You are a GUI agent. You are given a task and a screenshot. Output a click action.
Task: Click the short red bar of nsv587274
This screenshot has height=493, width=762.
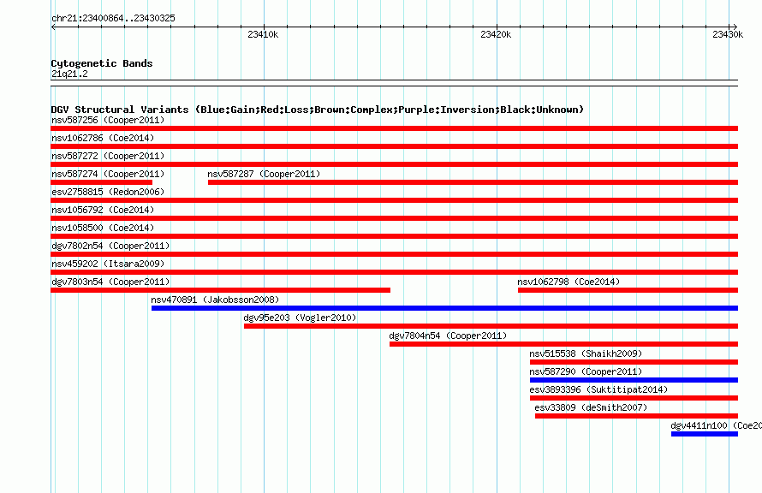[101, 182]
